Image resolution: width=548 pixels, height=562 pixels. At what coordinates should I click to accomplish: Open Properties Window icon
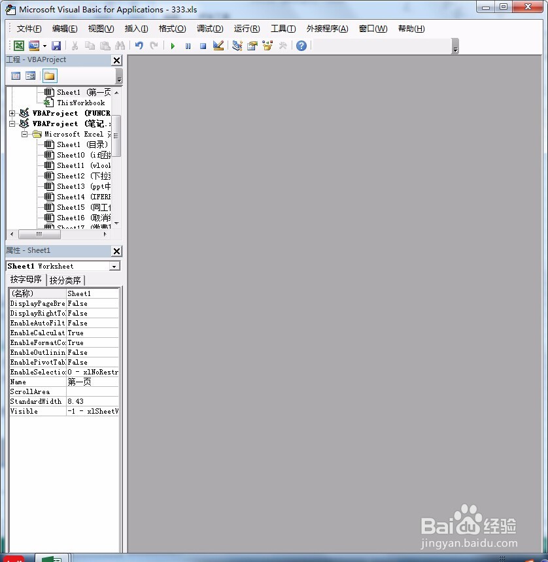[x=252, y=46]
